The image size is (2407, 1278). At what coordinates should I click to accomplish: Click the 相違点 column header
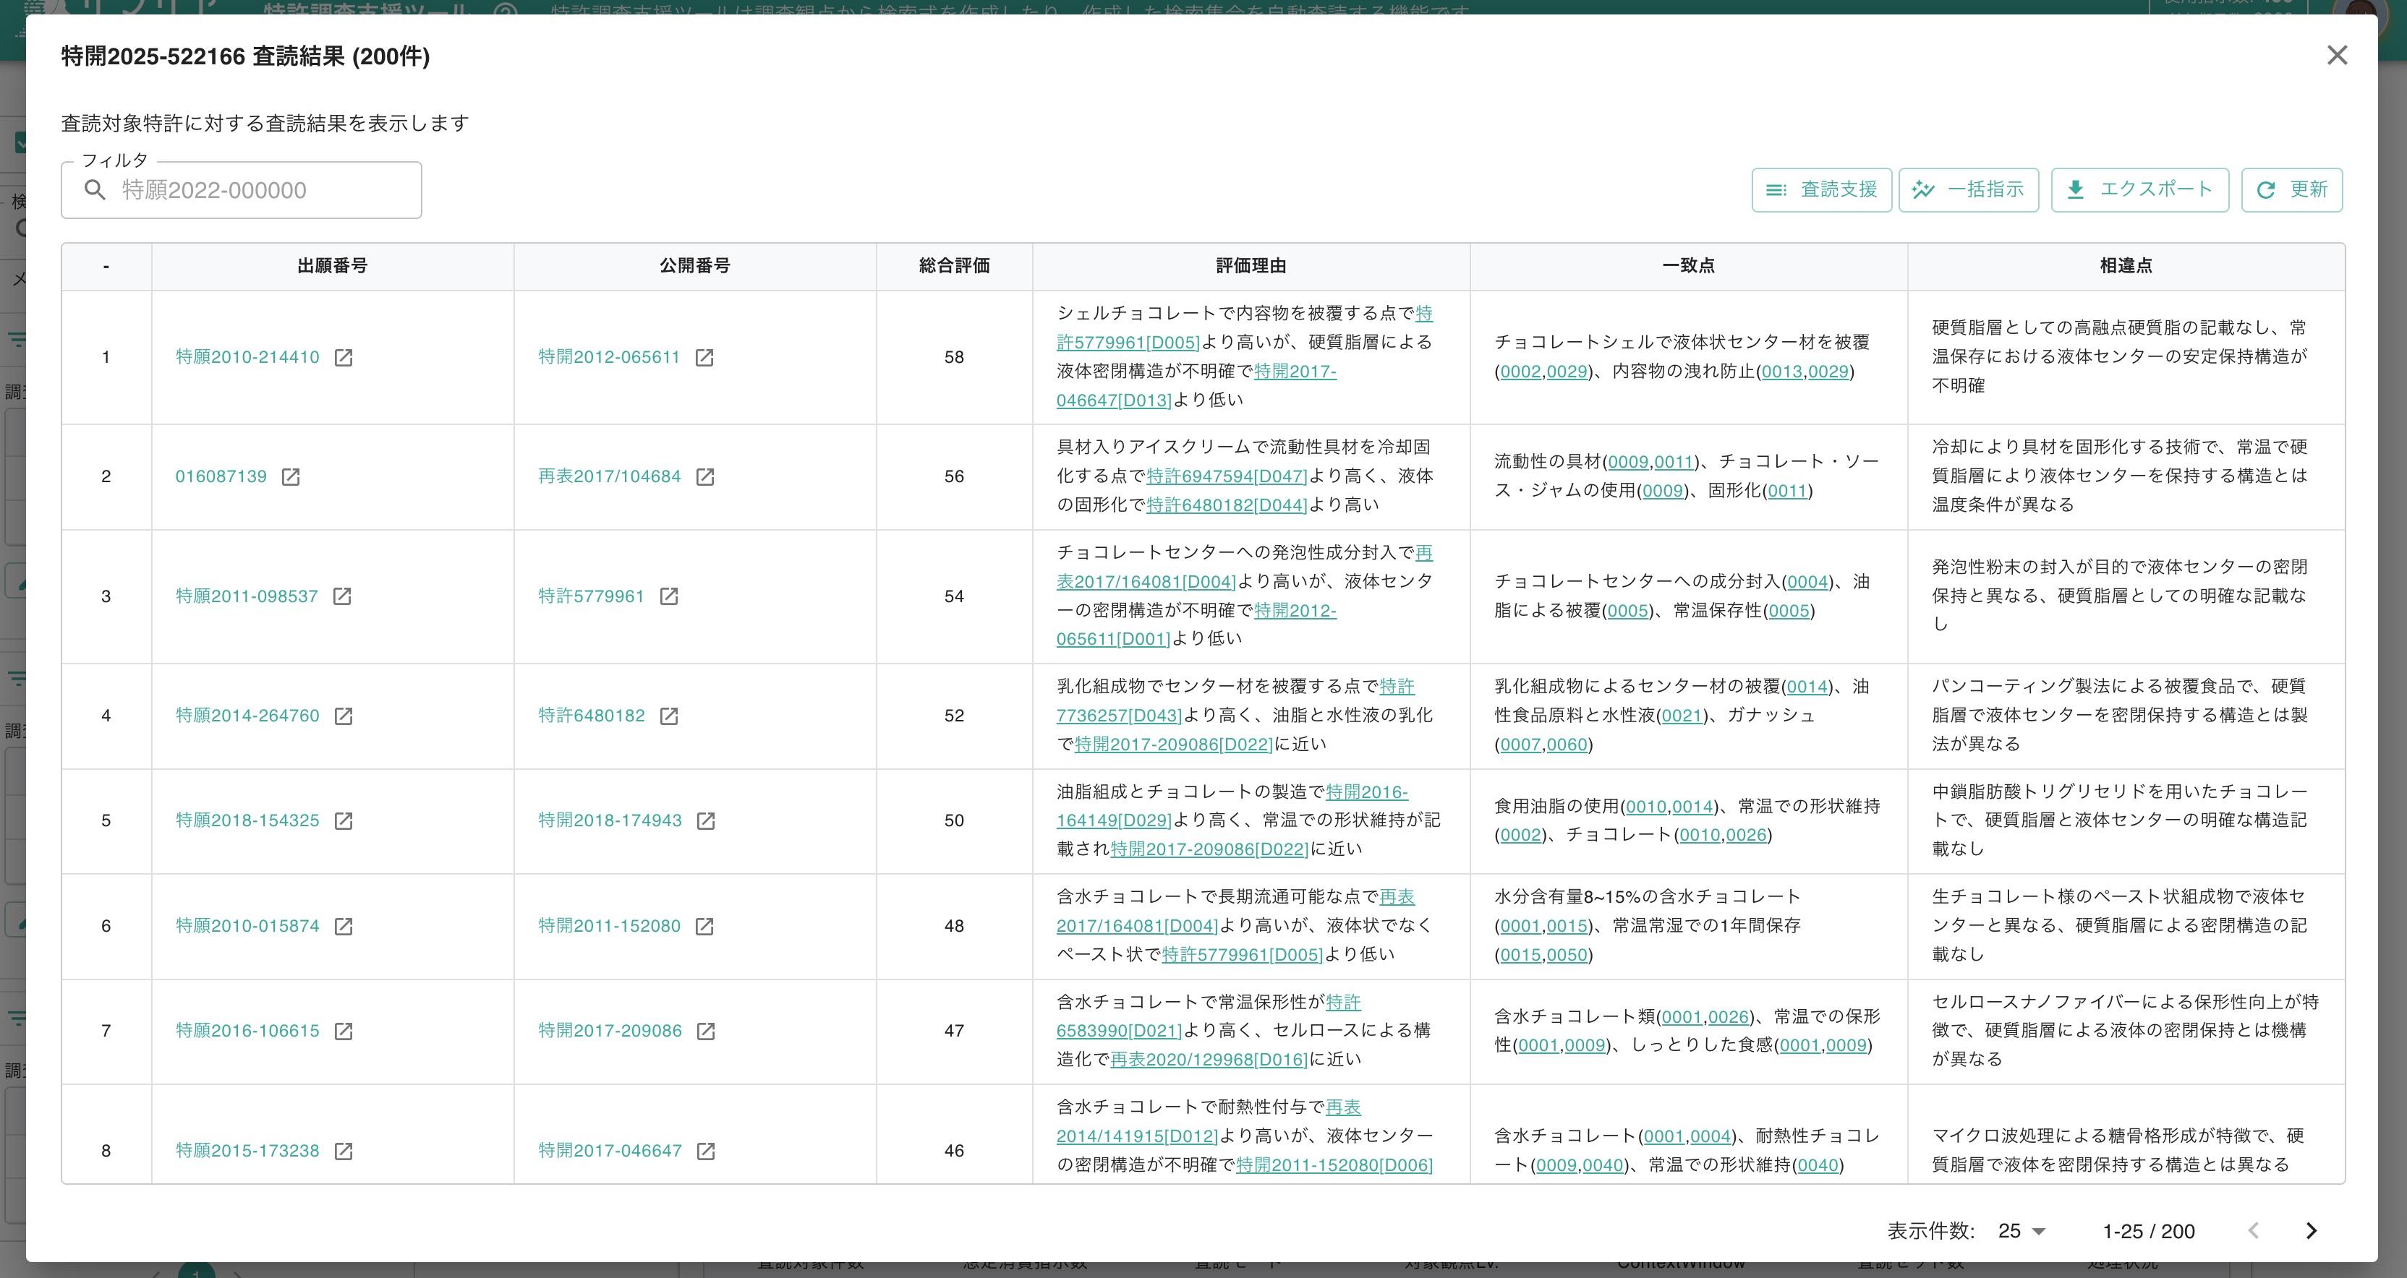2126,266
